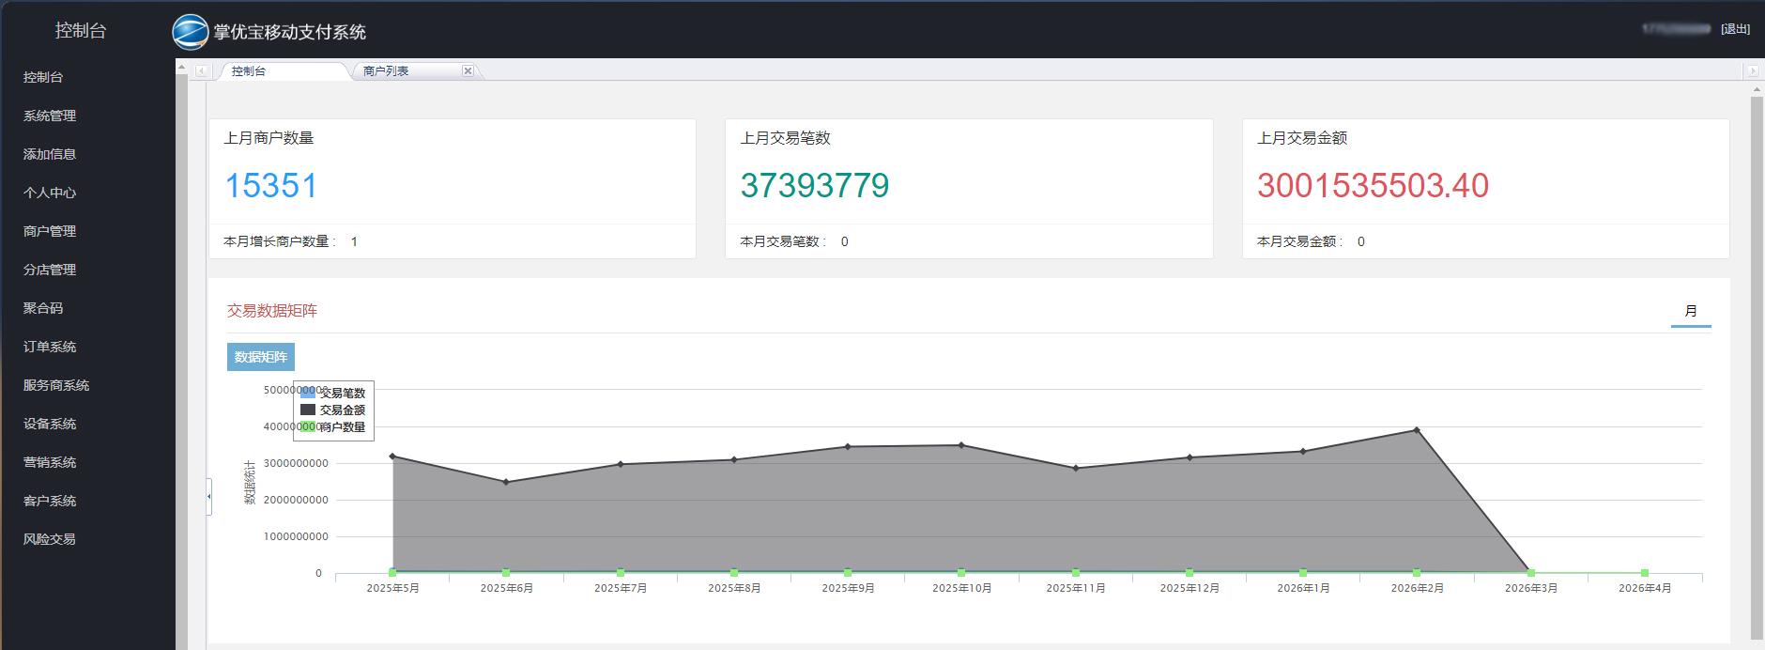The width and height of the screenshot is (1765, 650).
Task: Collapse sidebar using the left-edge splitter arrow
Action: tap(208, 496)
